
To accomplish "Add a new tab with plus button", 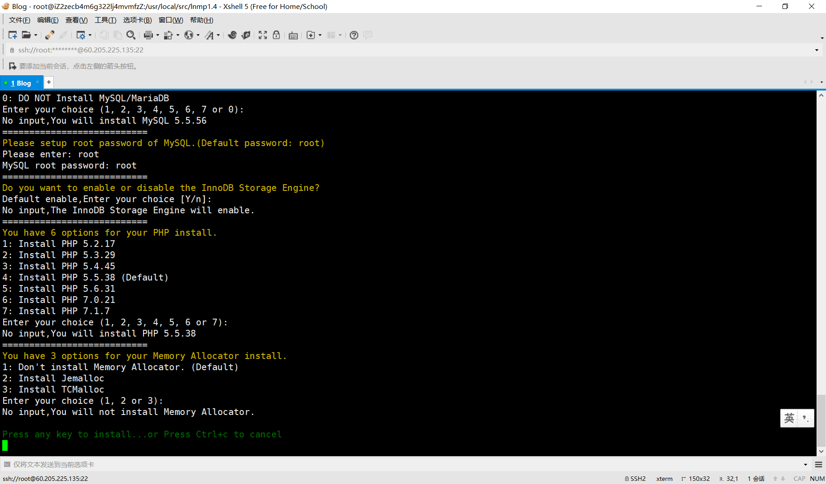I will pyautogui.click(x=49, y=82).
